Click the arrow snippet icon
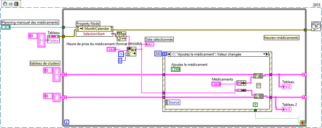 pos(11,4)
